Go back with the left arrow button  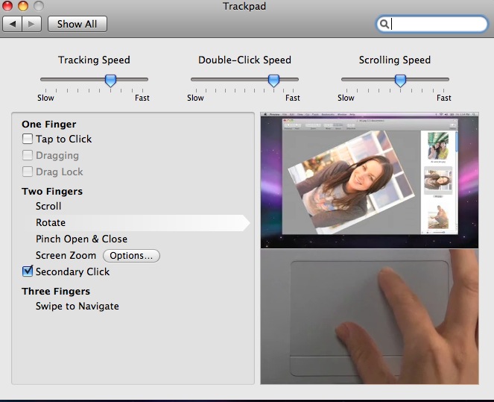[x=12, y=24]
